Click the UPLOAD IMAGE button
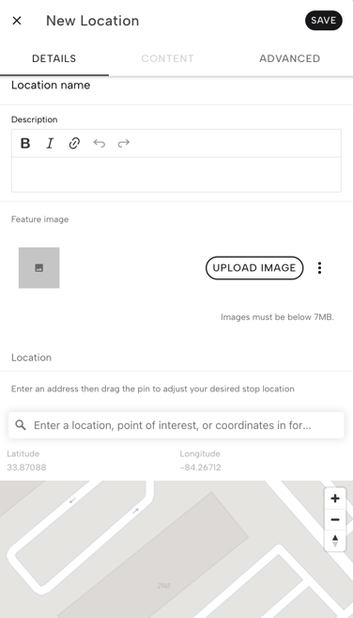Viewport: 353px width, 618px height. [x=254, y=268]
